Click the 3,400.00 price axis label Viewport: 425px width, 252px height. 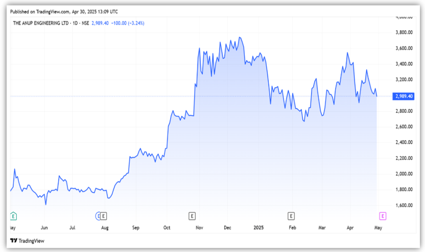coord(404,64)
